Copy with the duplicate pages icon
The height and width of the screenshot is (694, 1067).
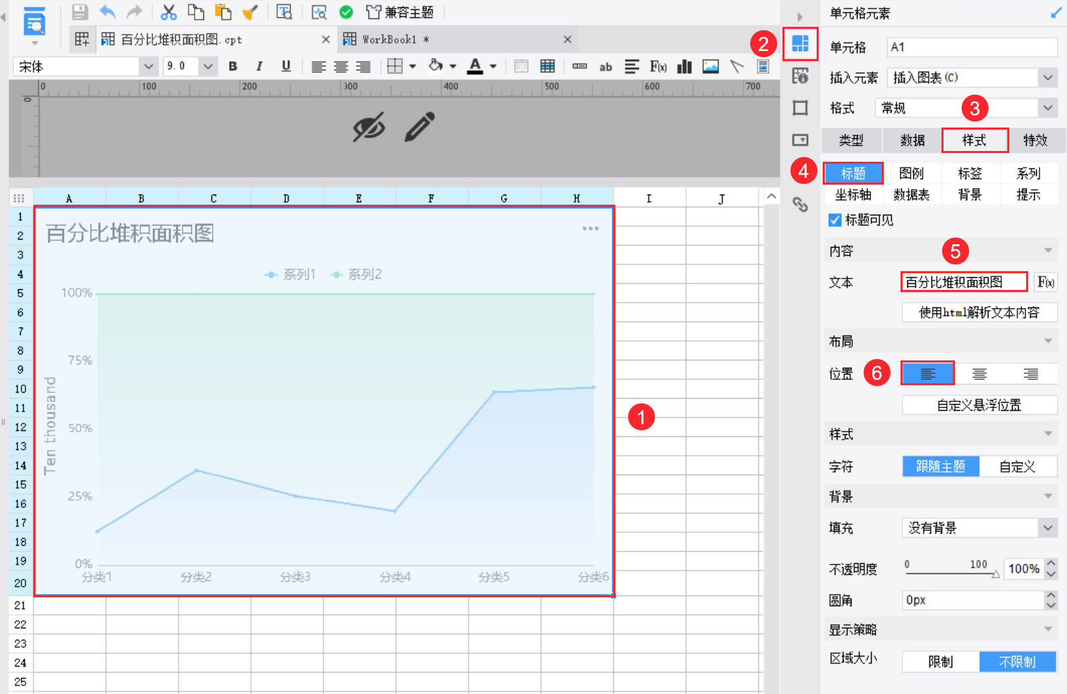click(195, 12)
